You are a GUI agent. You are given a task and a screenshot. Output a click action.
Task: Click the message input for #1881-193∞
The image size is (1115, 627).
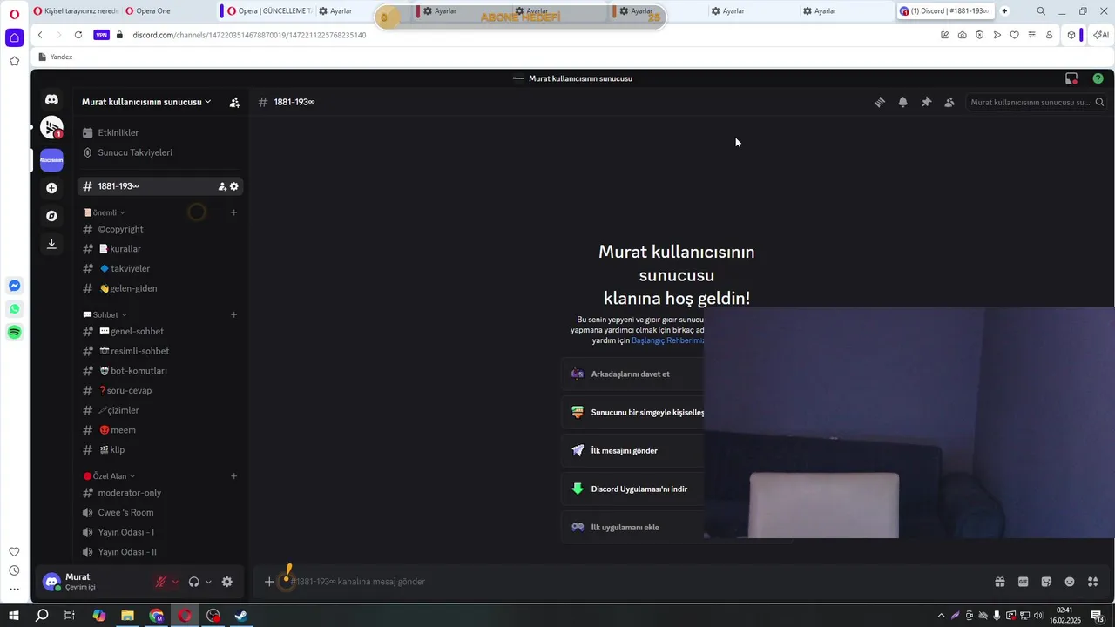(636, 582)
